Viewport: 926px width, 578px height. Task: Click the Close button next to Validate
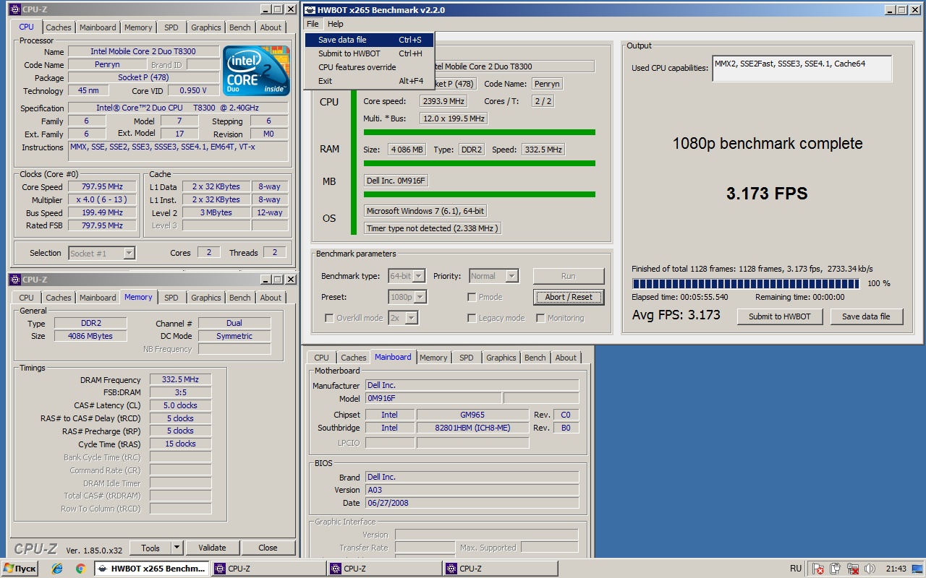click(x=268, y=548)
